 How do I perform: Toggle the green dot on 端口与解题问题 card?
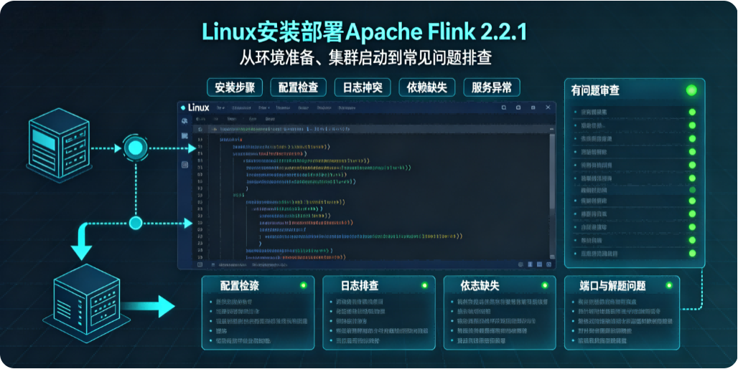669,285
